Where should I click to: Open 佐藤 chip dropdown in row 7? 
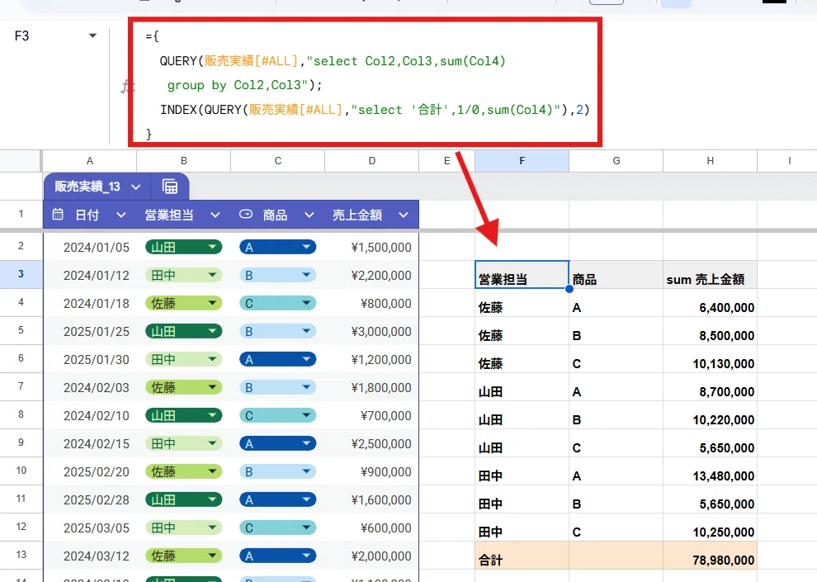(212, 387)
